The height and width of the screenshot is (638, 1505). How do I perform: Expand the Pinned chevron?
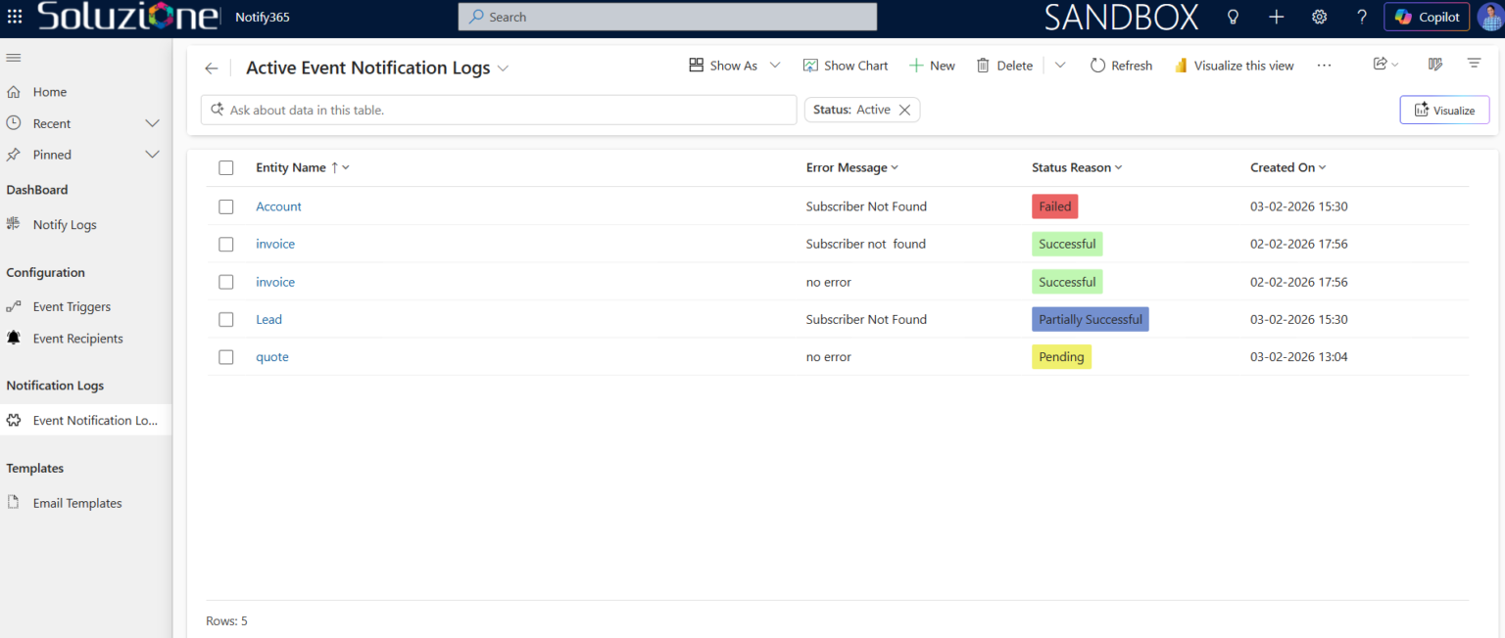[x=152, y=155]
